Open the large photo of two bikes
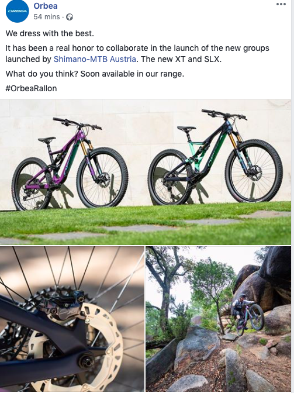The height and width of the screenshot is (393, 294). pyautogui.click(x=146, y=172)
